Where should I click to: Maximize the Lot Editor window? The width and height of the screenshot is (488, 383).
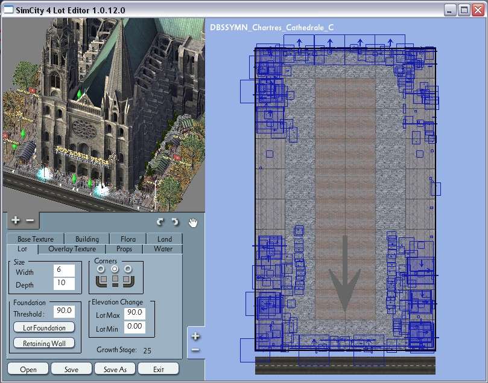(464, 10)
